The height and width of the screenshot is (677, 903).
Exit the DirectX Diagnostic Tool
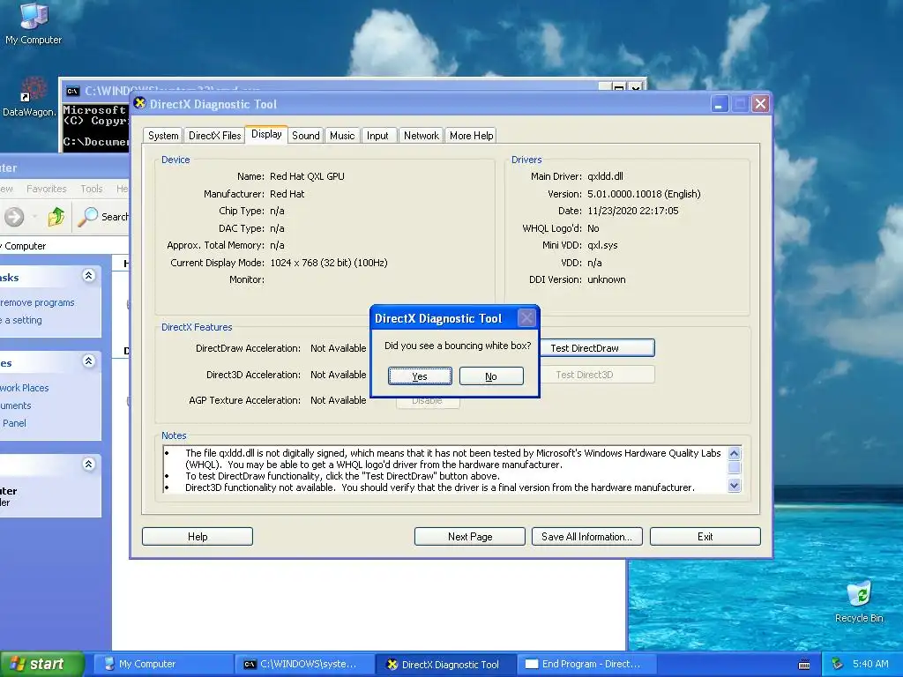tap(705, 537)
